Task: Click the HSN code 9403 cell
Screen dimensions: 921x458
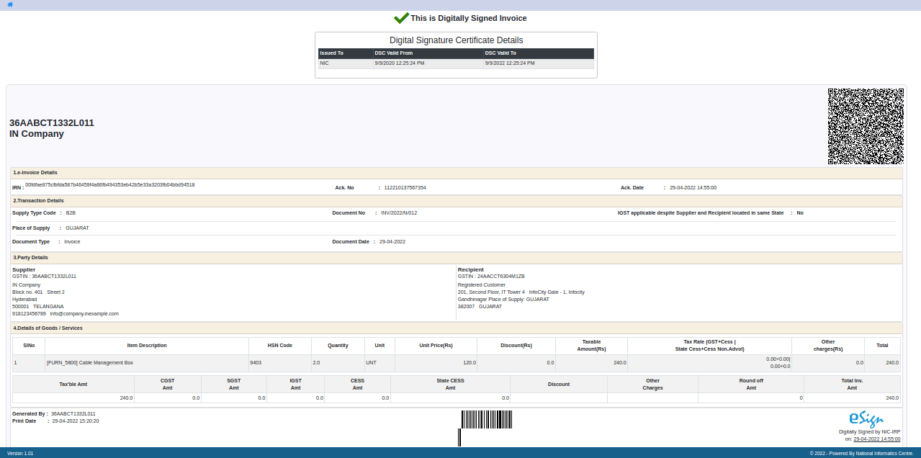Action: tap(256, 363)
